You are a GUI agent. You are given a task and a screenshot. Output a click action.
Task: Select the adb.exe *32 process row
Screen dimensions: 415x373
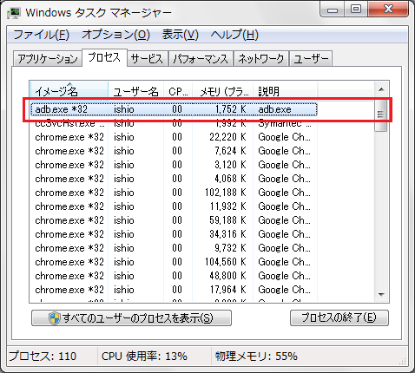tap(174, 109)
